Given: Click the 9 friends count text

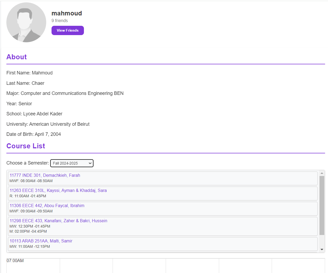Looking at the screenshot, I should [59, 21].
